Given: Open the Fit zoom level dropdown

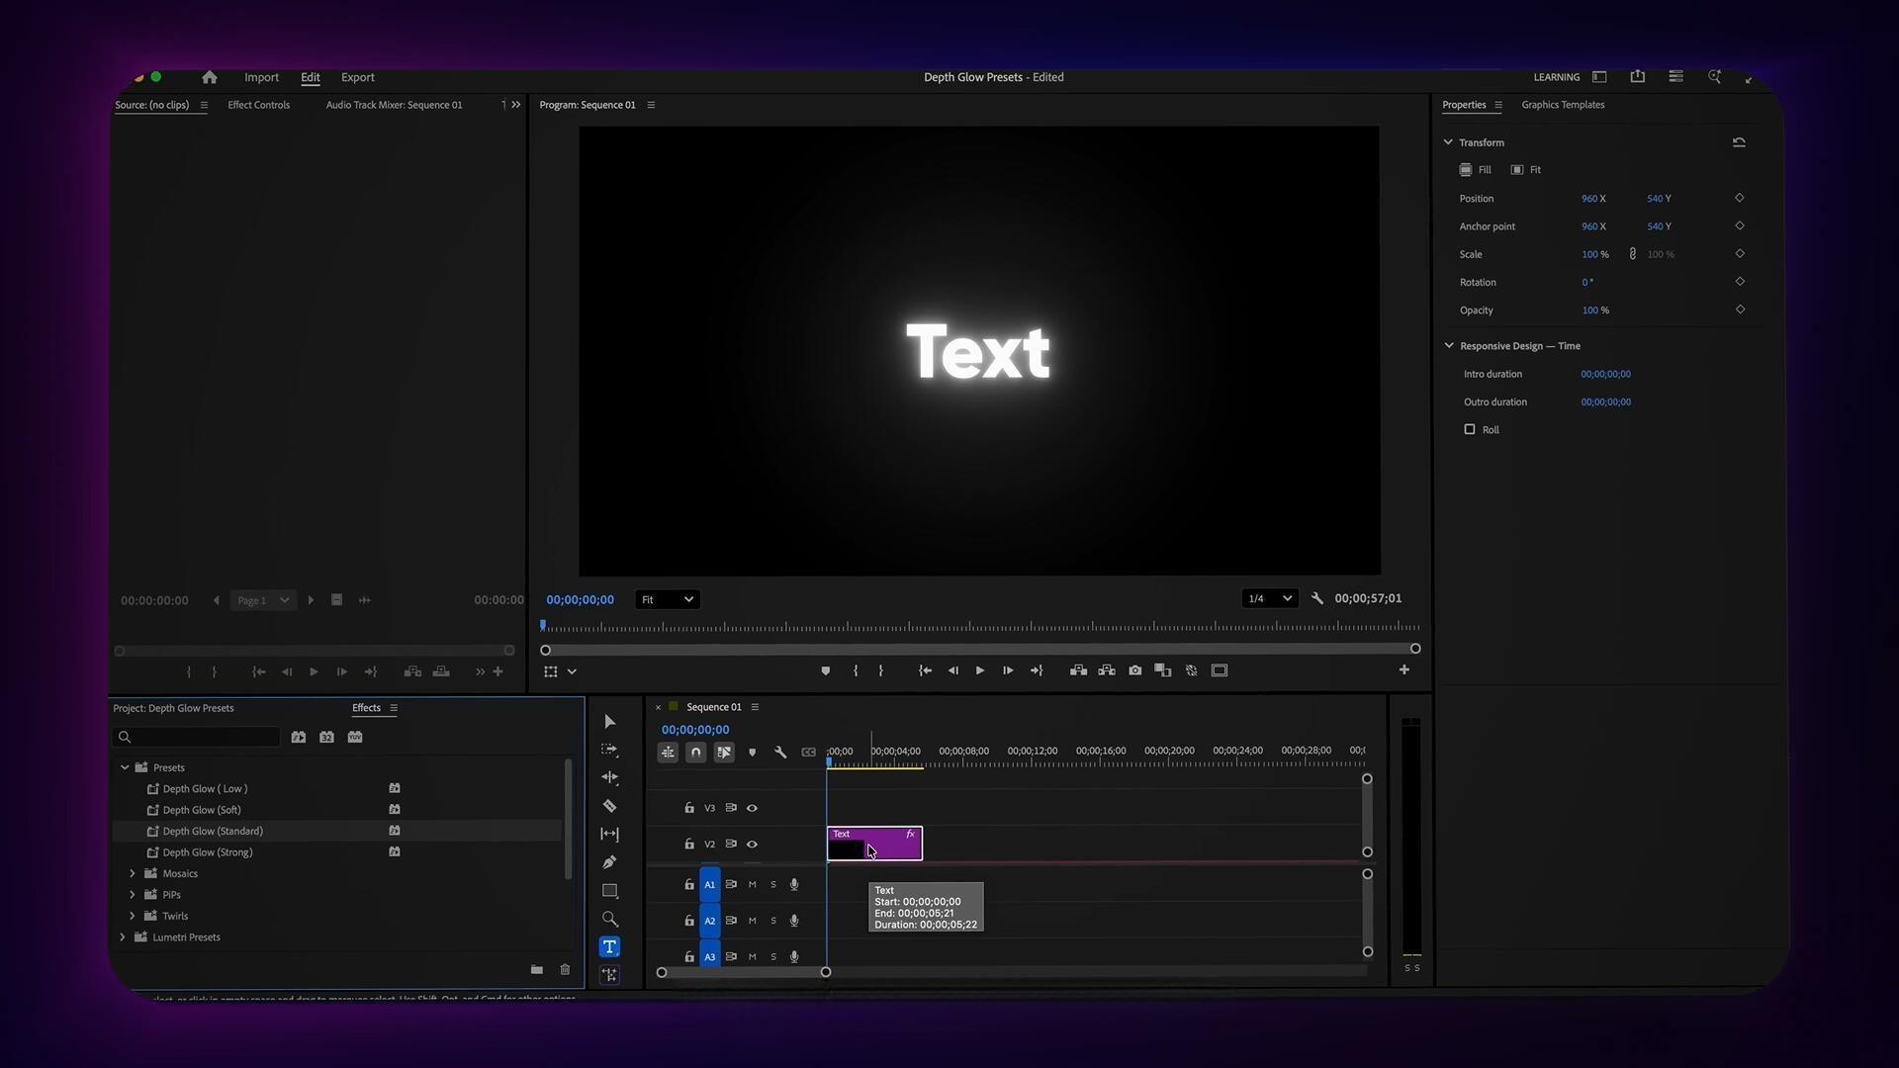Looking at the screenshot, I should click(x=667, y=599).
